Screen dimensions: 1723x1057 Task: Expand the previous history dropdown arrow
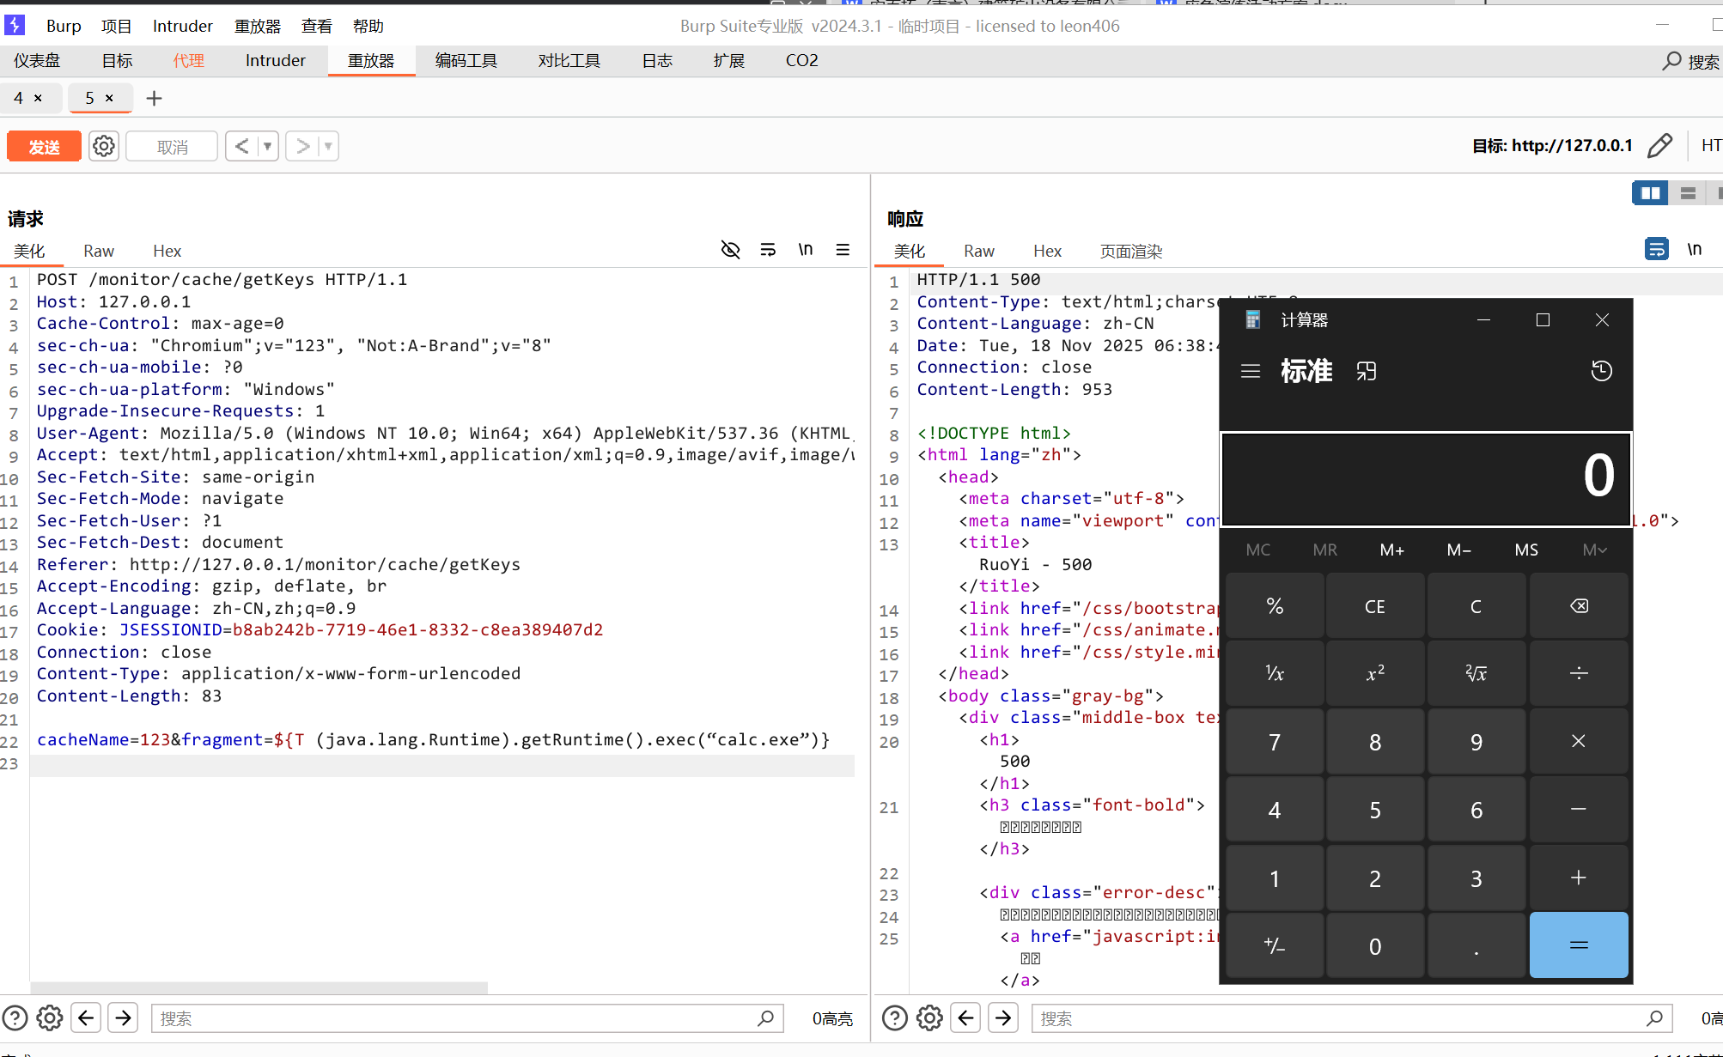point(268,146)
